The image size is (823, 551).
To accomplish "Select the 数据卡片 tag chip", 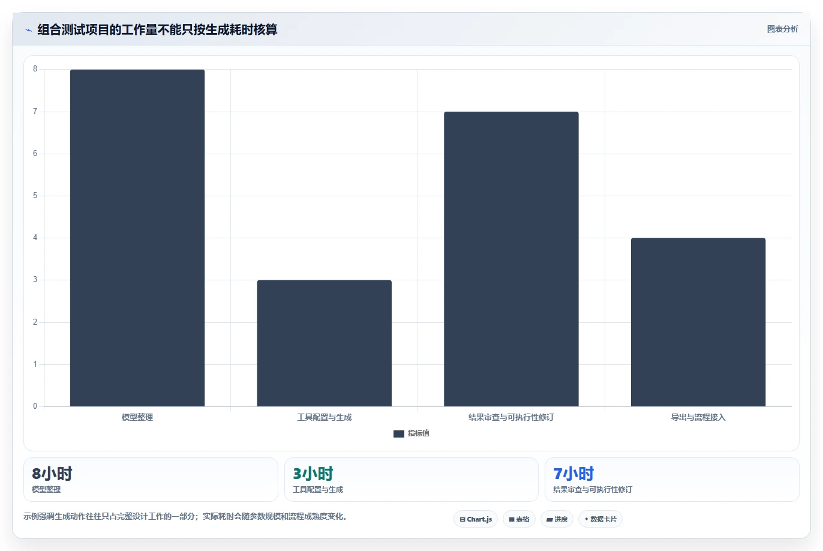I will pos(600,519).
